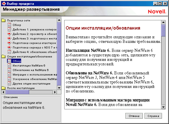Open Другие опции инсталляции tree item

pyautogui.click(x=32, y=84)
